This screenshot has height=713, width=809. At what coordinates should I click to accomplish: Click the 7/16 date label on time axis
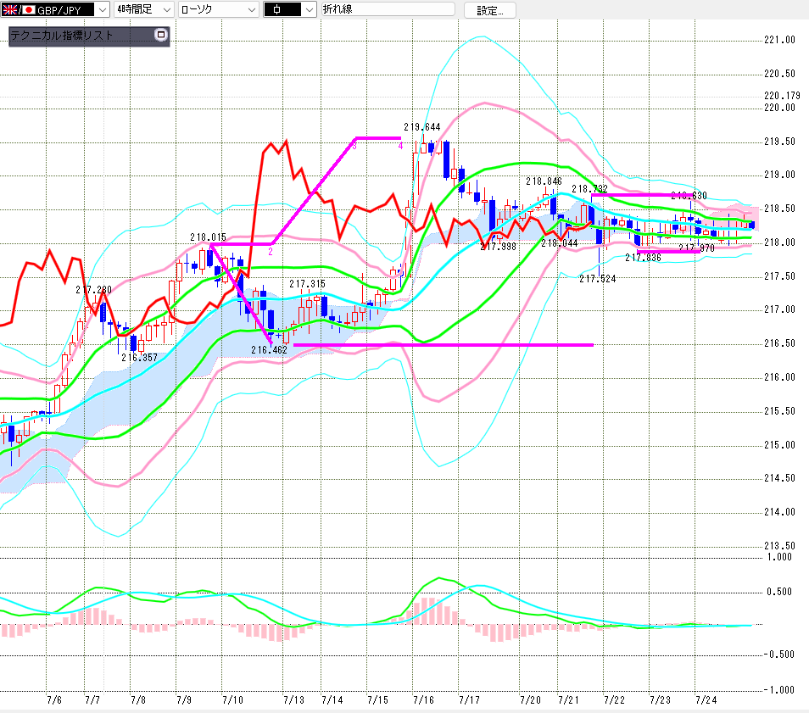tap(423, 700)
